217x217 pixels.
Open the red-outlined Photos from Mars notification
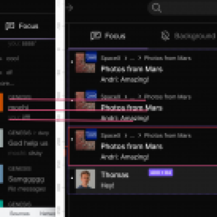143,146
